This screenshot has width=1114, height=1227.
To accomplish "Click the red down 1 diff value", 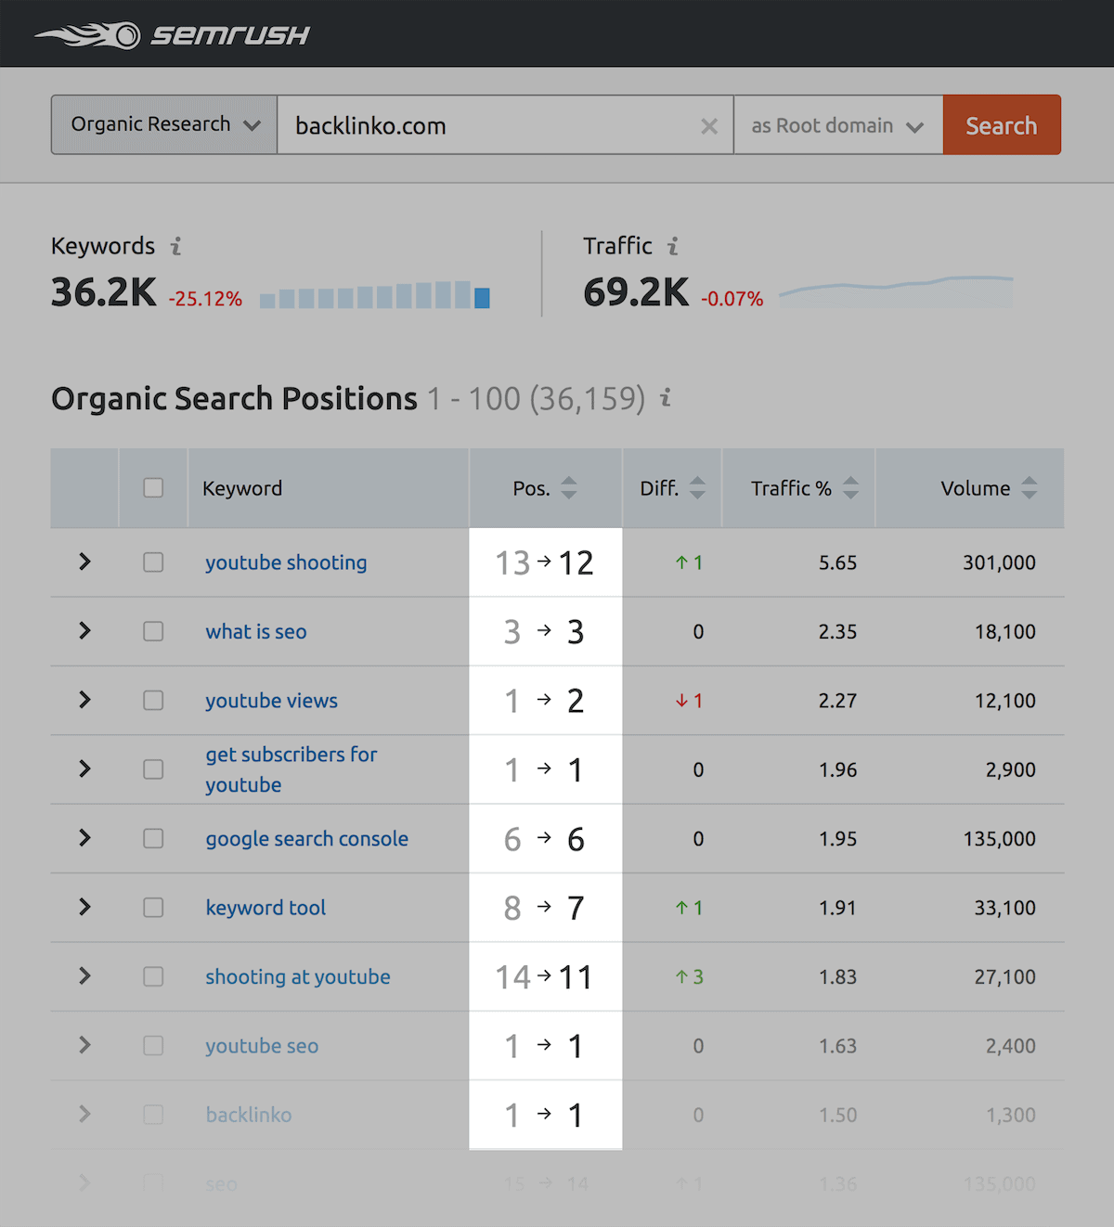I will click(690, 701).
